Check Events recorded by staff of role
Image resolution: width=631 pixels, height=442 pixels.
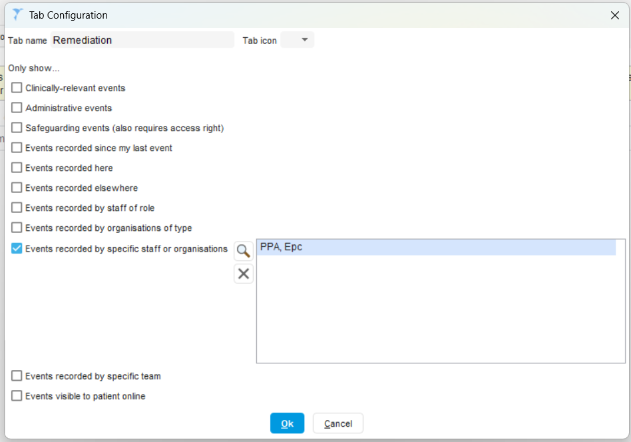coord(17,208)
